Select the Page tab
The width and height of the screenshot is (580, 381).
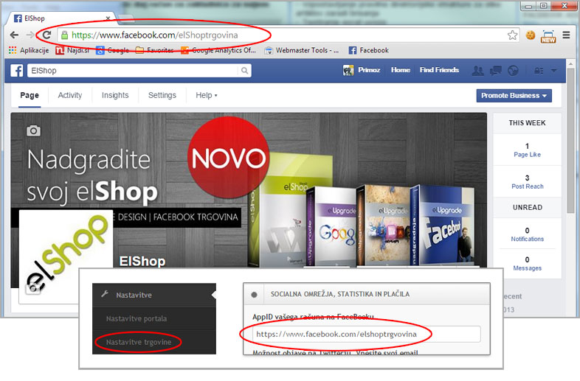tap(30, 95)
